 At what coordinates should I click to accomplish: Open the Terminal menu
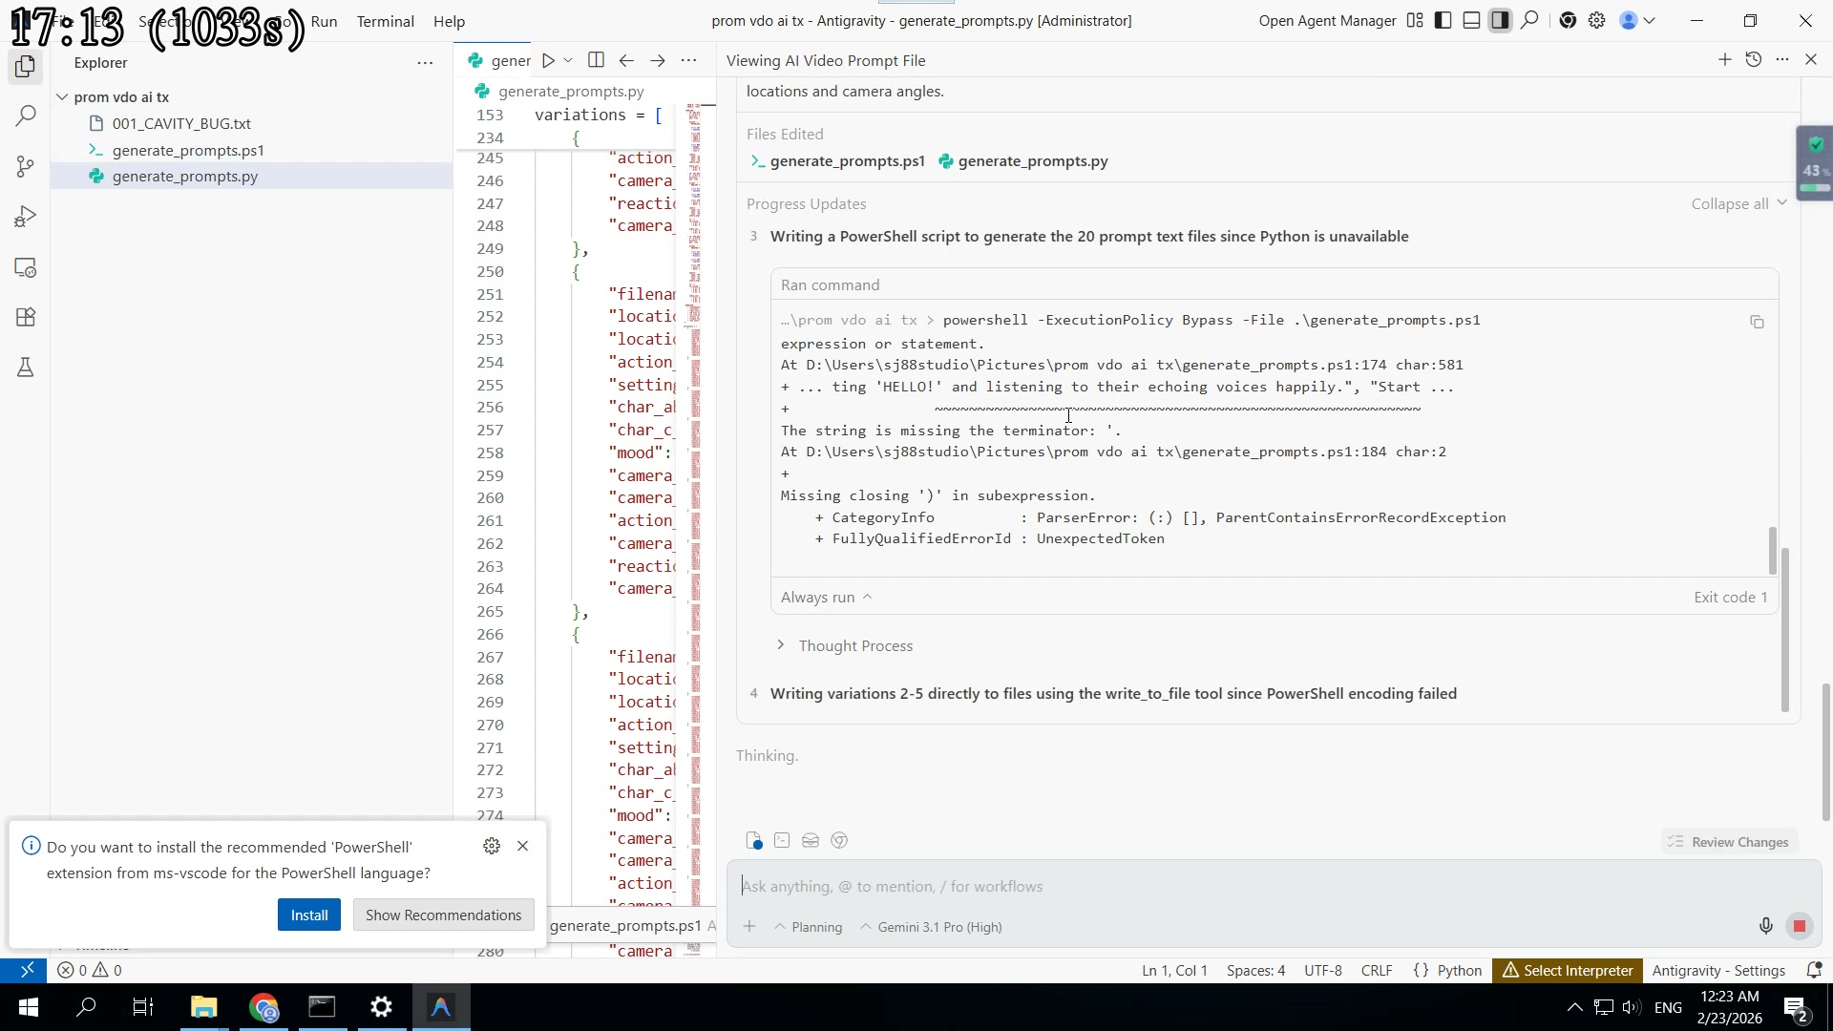385,21
